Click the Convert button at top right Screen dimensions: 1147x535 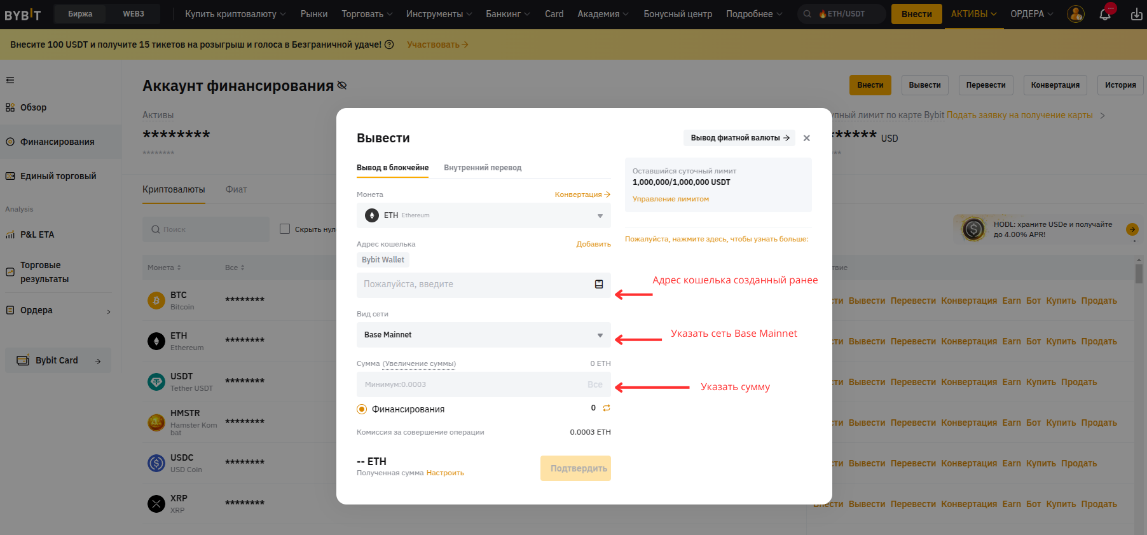[x=1055, y=85]
